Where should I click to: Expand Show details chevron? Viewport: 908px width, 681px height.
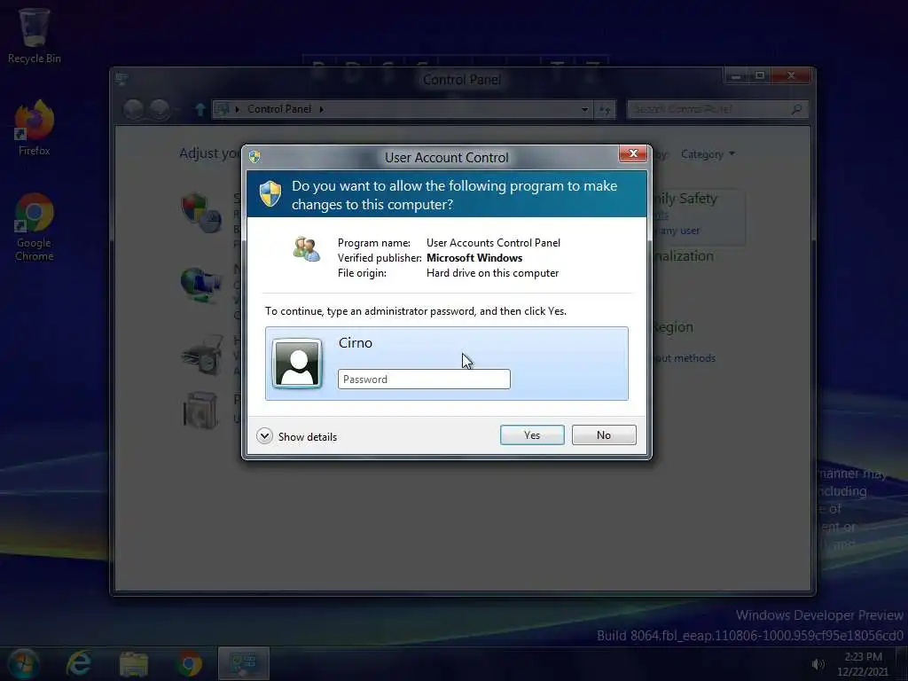[264, 436]
